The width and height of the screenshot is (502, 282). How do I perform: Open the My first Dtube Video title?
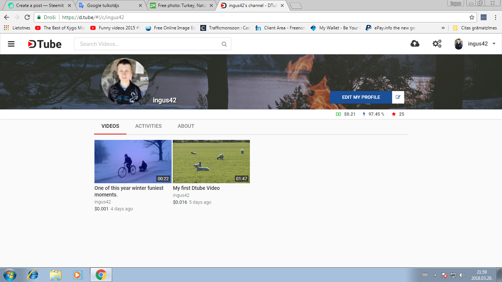point(196,188)
